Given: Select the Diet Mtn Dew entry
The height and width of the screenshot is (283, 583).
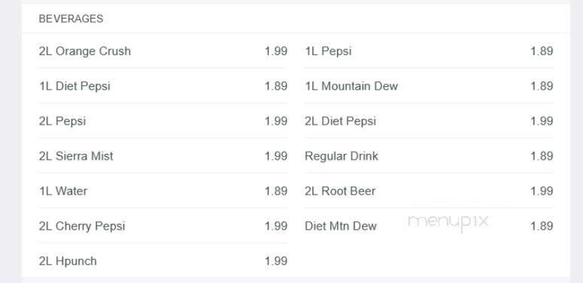Looking at the screenshot, I should [x=429, y=226].
